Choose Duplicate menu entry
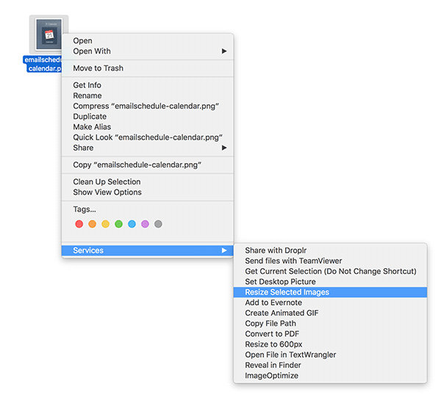This screenshot has height=401, width=441. (148, 116)
